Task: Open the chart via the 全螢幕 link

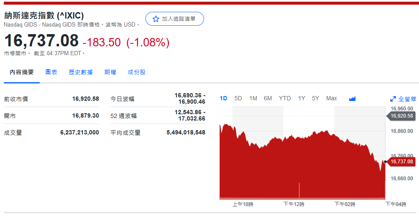Action: [x=407, y=99]
